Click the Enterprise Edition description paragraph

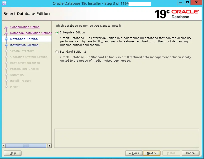[x=126, y=41]
